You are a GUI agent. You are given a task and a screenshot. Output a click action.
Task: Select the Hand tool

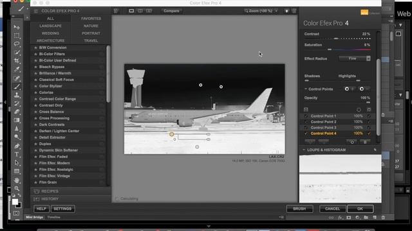(17, 180)
